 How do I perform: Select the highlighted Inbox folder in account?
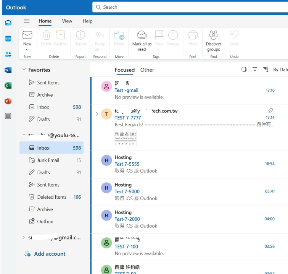pyautogui.click(x=51, y=148)
